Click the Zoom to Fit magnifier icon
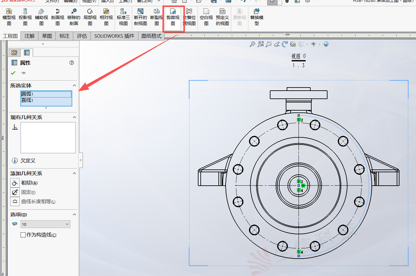The width and height of the screenshot is (416, 276). click(252, 44)
